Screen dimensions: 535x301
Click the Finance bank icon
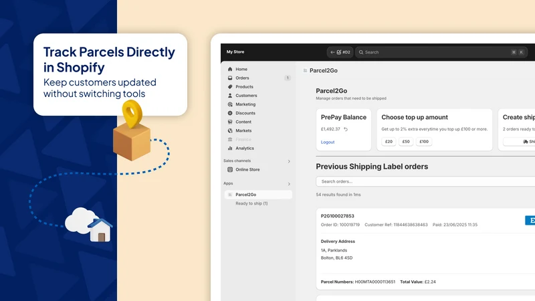click(x=230, y=139)
